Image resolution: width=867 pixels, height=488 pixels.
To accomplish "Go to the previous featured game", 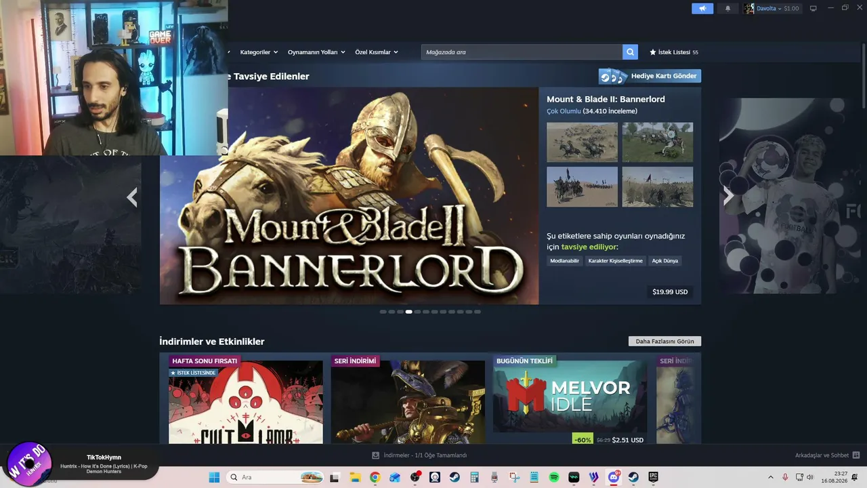I will click(132, 197).
